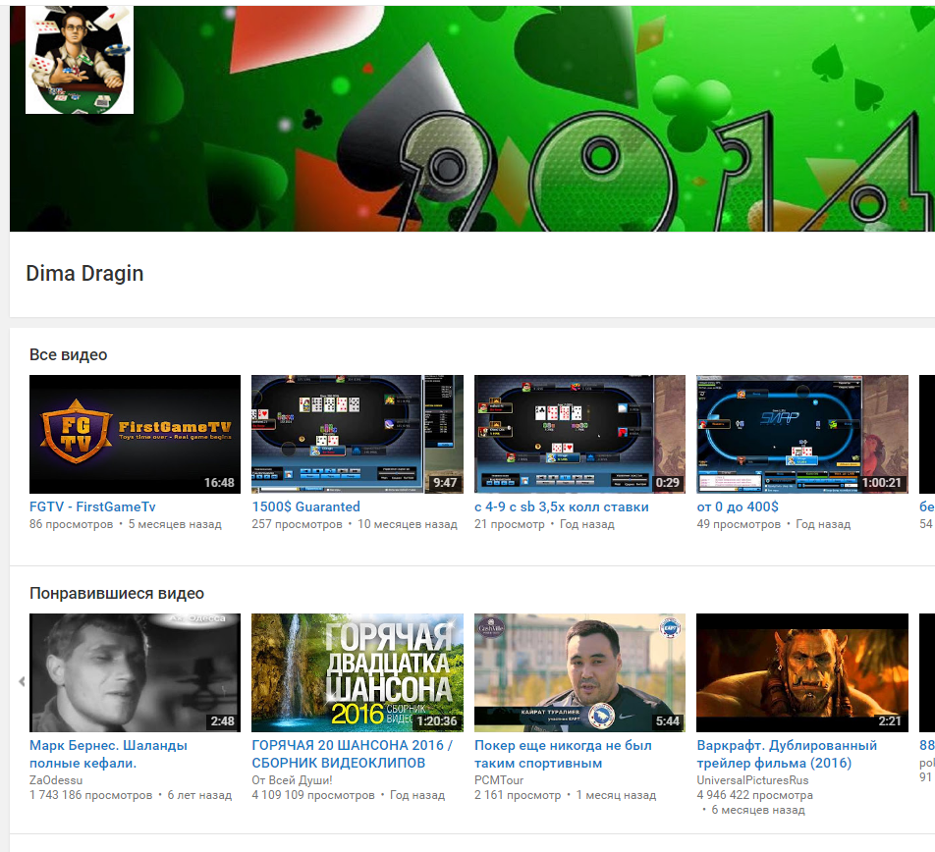Image resolution: width=935 pixels, height=852 pixels.
Task: Click the PCMTour channel name
Action: [499, 780]
